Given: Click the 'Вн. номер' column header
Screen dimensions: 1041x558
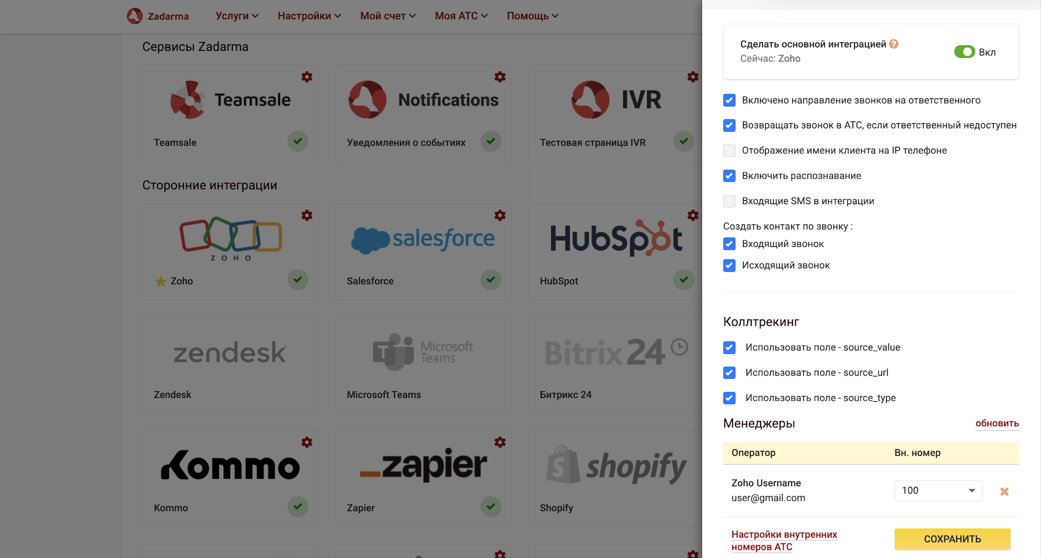Looking at the screenshot, I should [917, 453].
